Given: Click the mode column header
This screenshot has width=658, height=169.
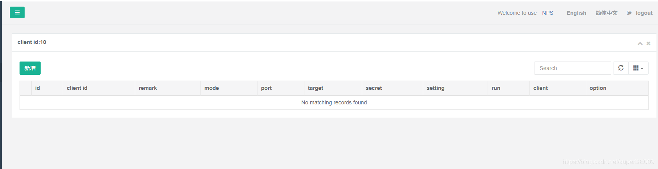Looking at the screenshot, I should (x=211, y=88).
